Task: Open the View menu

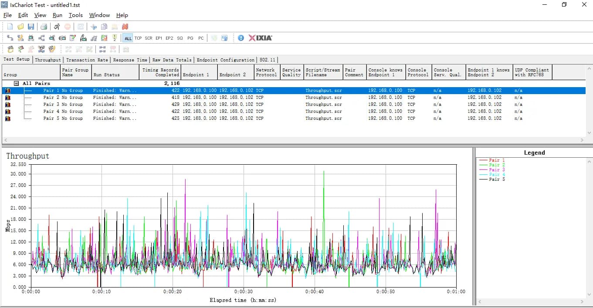Action: tap(40, 15)
